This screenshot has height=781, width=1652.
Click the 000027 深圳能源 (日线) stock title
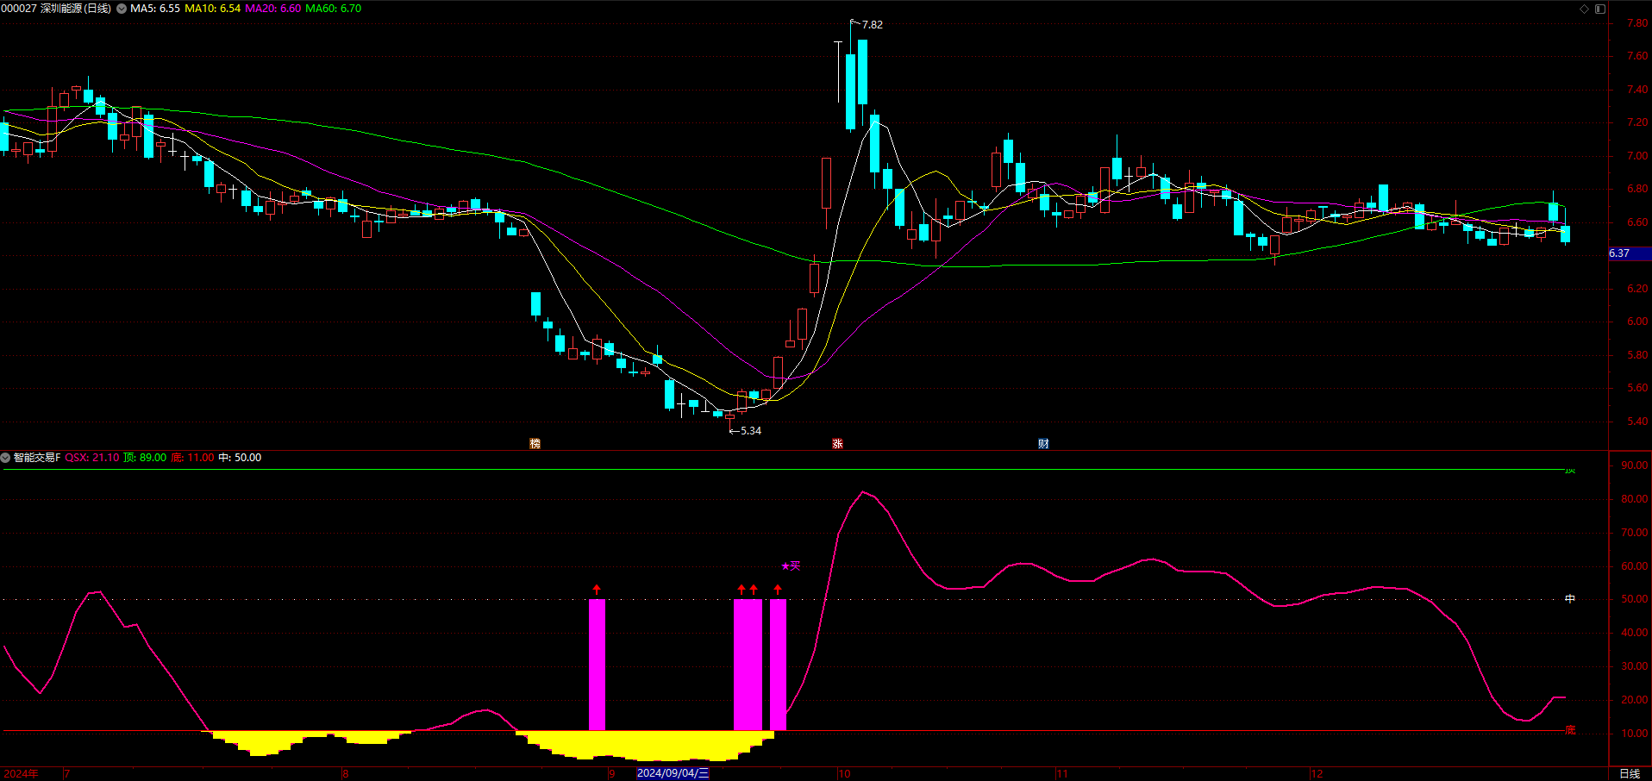click(x=56, y=9)
